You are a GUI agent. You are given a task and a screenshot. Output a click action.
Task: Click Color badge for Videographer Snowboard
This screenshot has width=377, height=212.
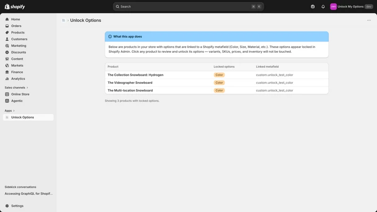(219, 83)
